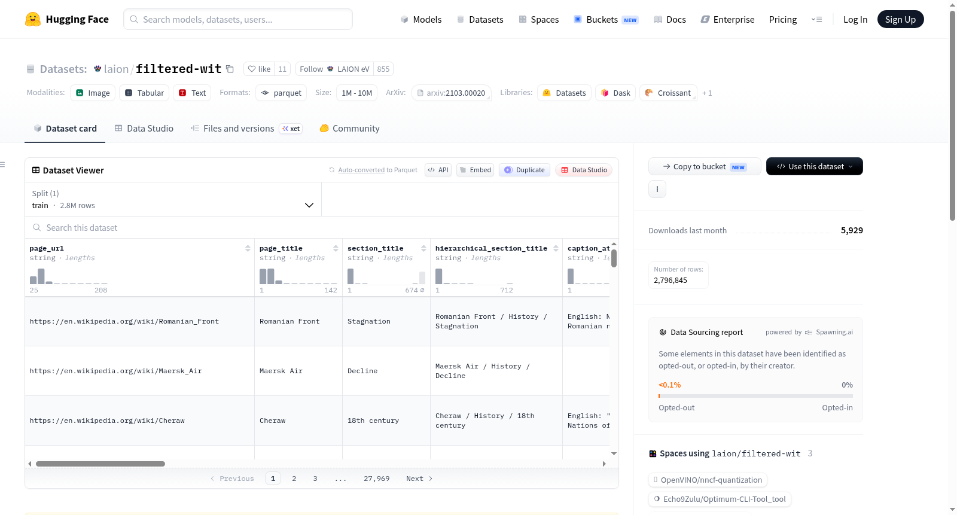Jump to page 27,969
The width and height of the screenshot is (957, 515).
tap(376, 479)
